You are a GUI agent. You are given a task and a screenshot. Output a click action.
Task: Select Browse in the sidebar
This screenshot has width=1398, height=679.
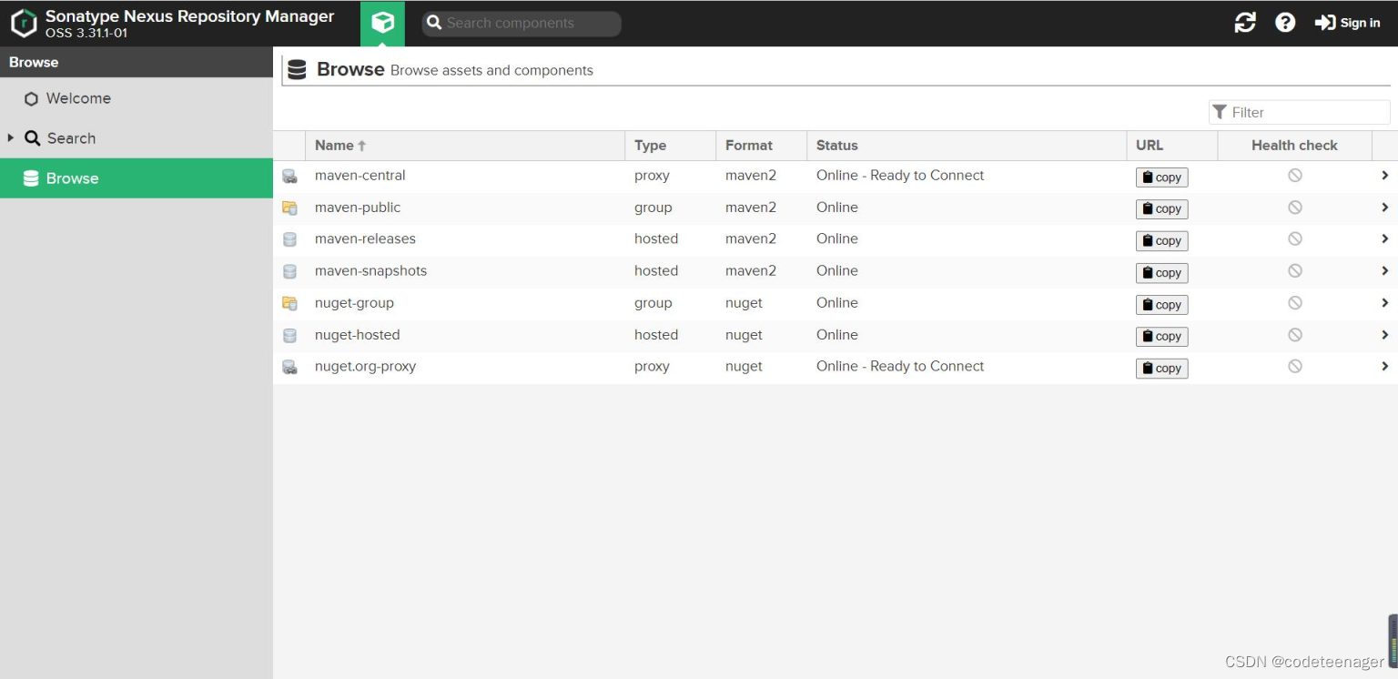pyautogui.click(x=137, y=178)
